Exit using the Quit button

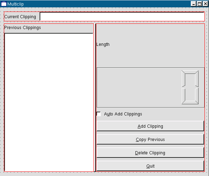pos(150,166)
